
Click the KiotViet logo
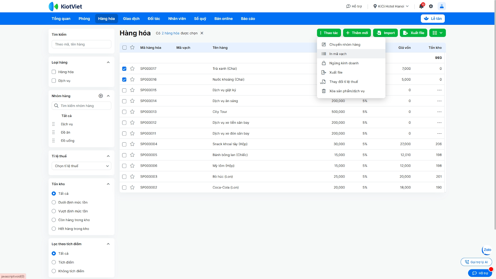[x=65, y=6]
